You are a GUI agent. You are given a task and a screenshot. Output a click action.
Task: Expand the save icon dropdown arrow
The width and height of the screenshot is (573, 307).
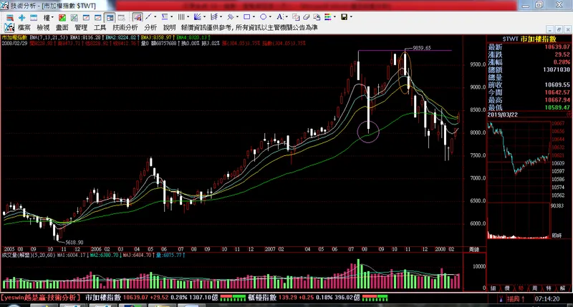pos(351,16)
